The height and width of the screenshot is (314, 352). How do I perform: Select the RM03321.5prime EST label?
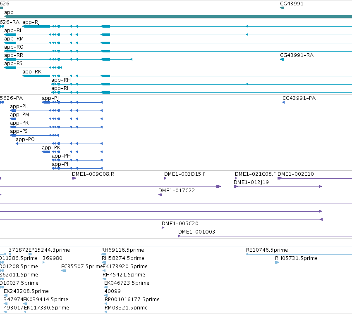pyautogui.click(x=126, y=308)
